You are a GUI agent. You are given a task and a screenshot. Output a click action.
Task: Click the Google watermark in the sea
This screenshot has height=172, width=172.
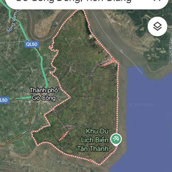[141, 104]
